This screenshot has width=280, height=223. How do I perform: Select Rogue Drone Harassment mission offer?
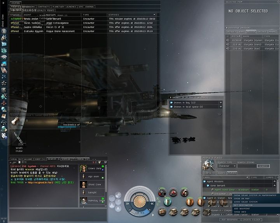(83, 31)
